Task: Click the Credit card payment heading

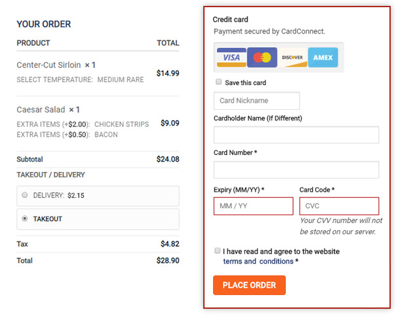Action: click(x=230, y=20)
